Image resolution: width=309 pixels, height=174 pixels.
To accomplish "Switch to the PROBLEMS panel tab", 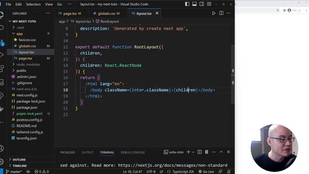I will 68,152.
